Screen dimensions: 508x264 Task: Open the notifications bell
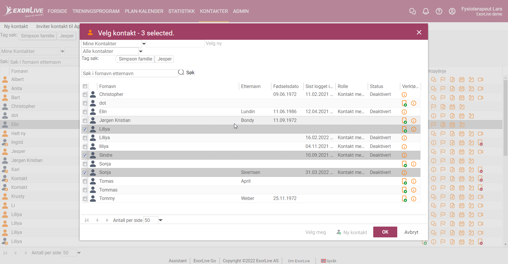[x=426, y=11]
